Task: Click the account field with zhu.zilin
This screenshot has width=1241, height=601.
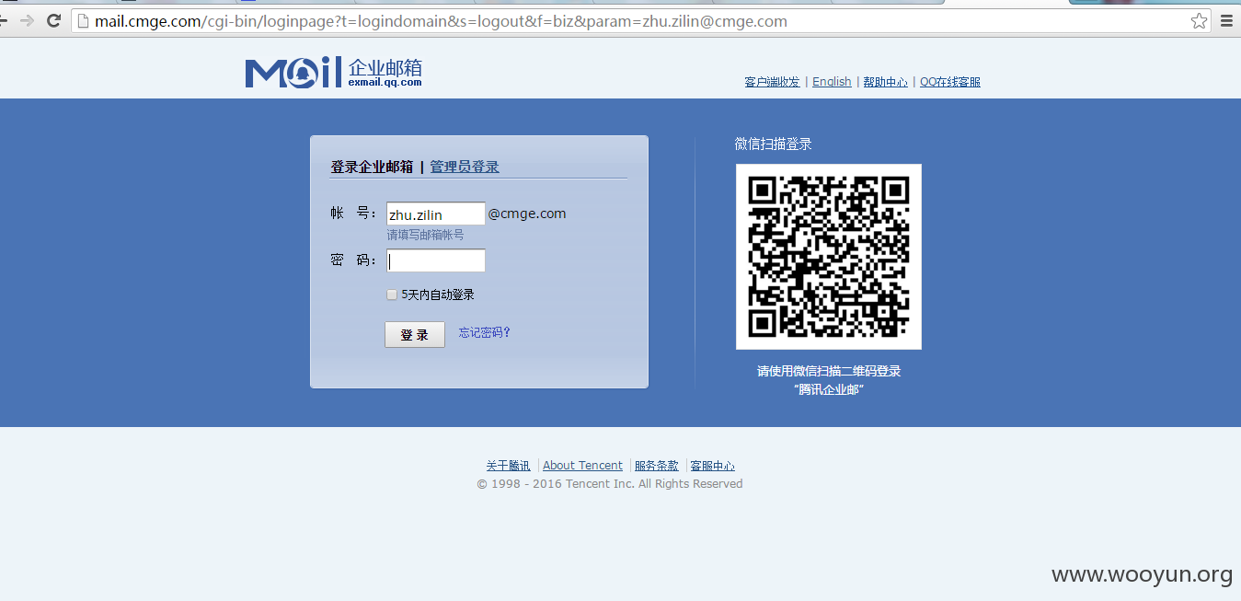Action: (436, 214)
